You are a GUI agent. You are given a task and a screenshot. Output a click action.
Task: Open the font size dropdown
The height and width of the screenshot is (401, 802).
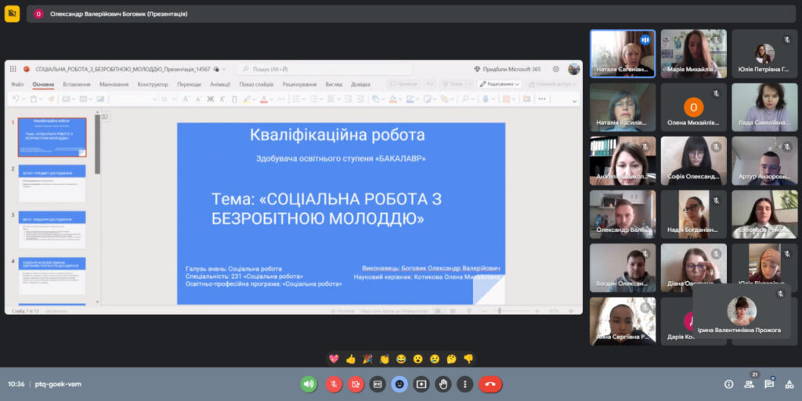tap(175, 99)
